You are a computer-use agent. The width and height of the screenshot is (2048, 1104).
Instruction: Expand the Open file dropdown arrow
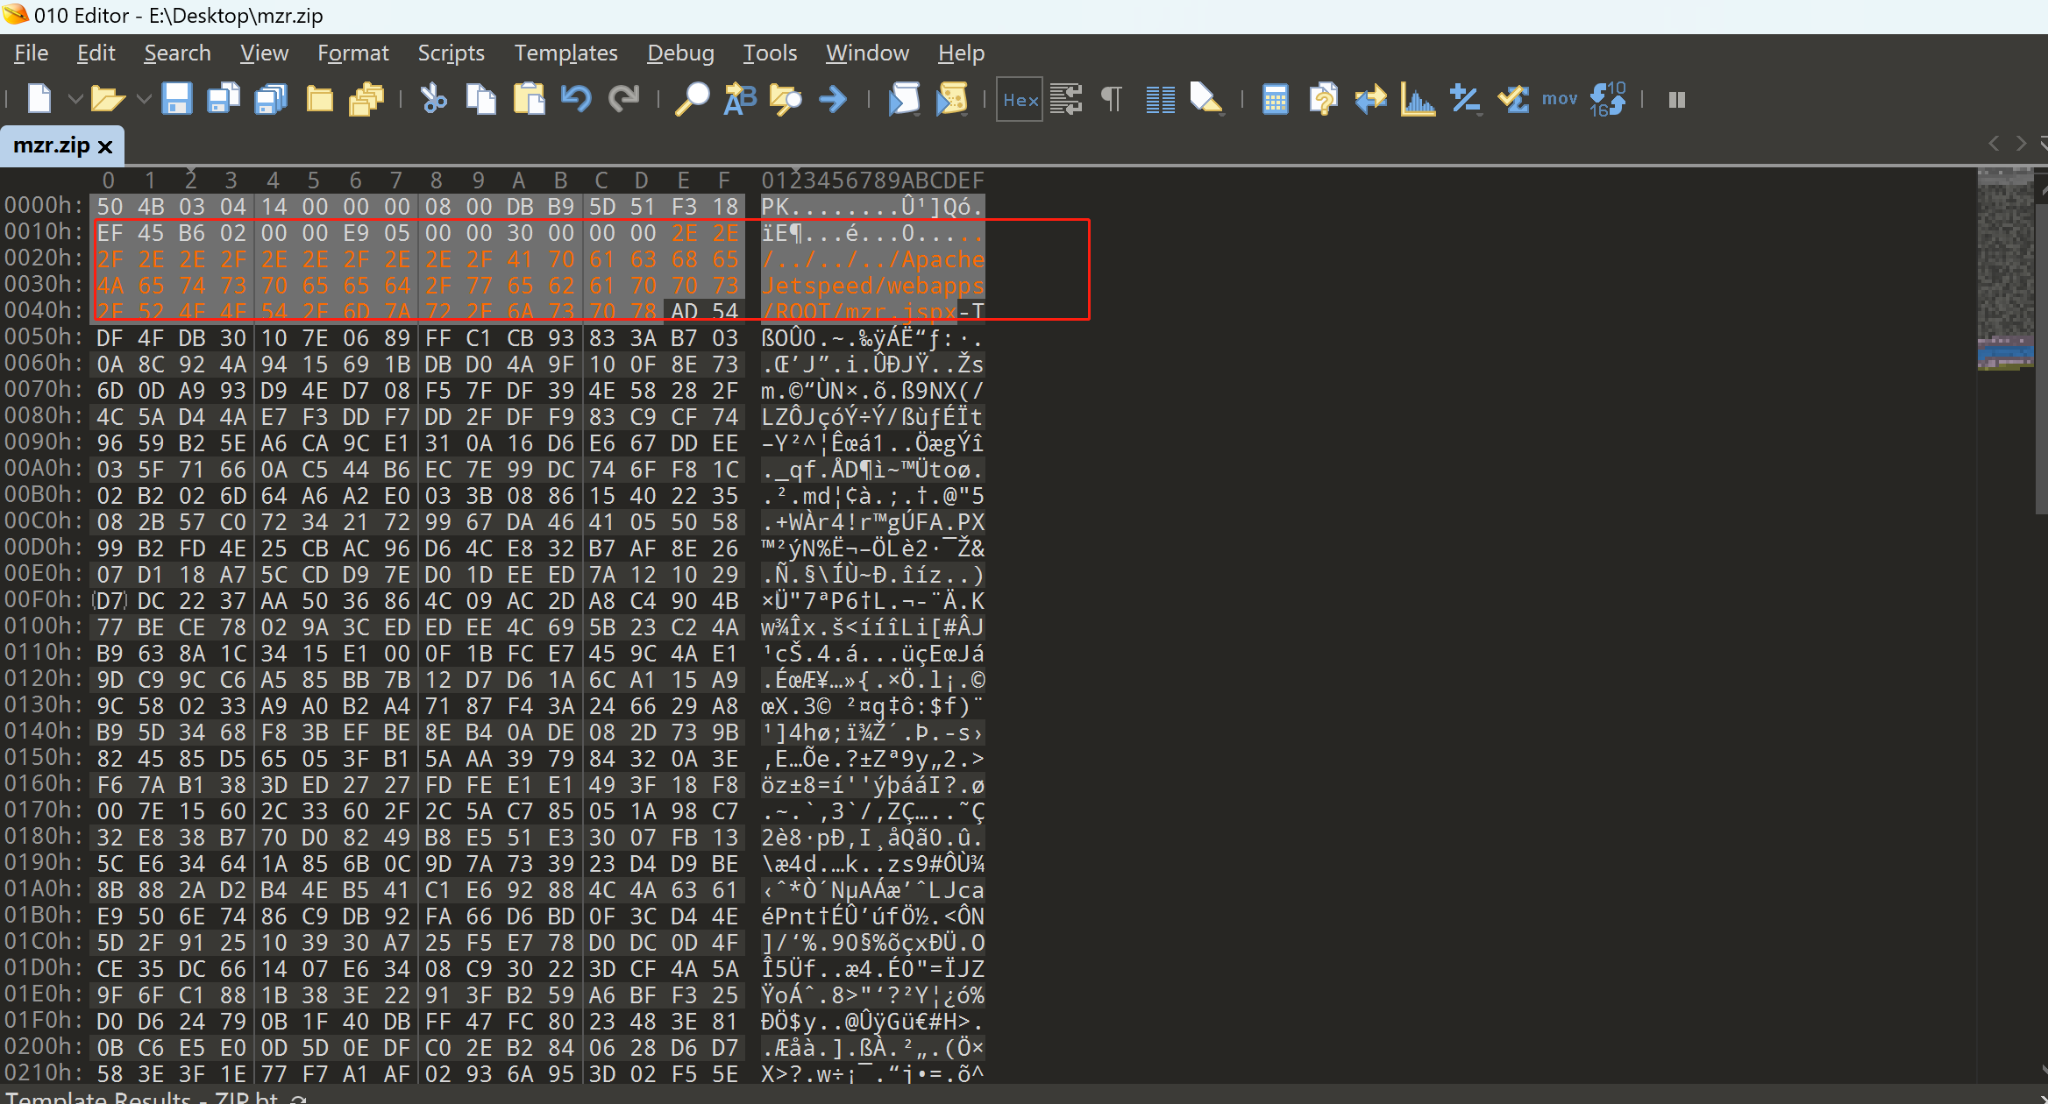click(x=144, y=99)
